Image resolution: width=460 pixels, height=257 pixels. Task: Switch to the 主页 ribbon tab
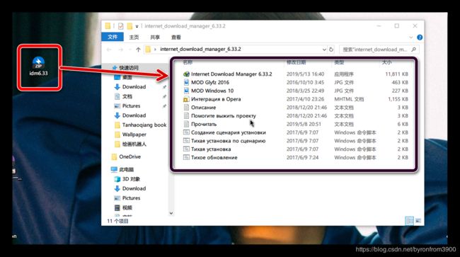coord(134,38)
